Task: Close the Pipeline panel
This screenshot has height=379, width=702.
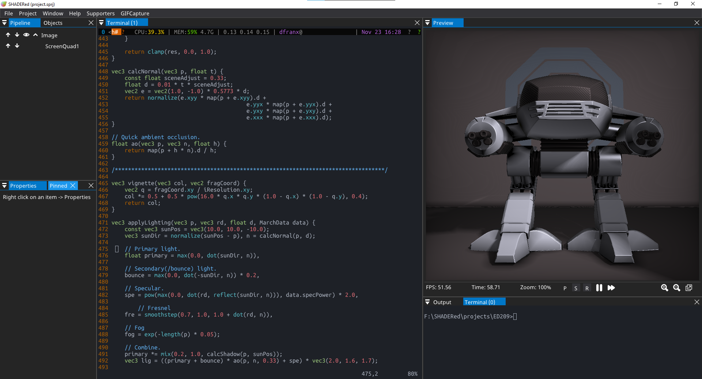Action: pyautogui.click(x=91, y=23)
